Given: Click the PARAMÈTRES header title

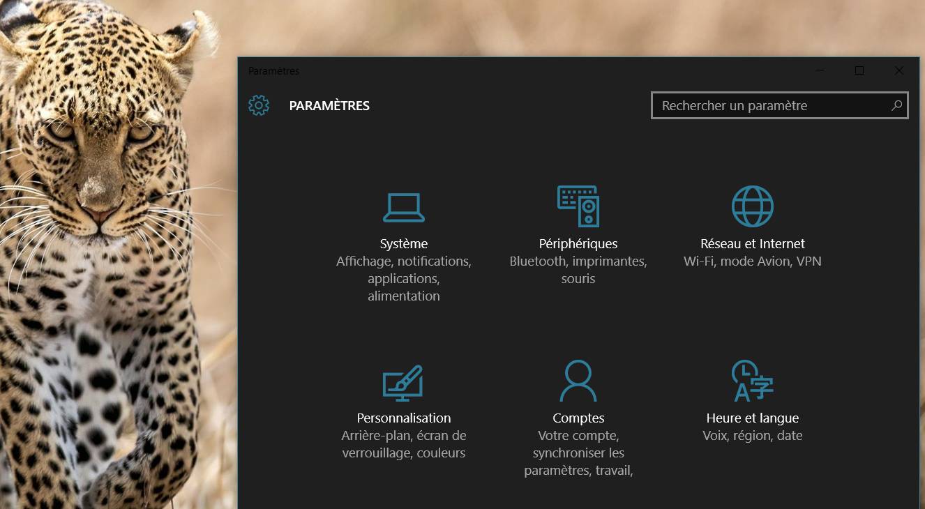Looking at the screenshot, I should click(x=329, y=106).
